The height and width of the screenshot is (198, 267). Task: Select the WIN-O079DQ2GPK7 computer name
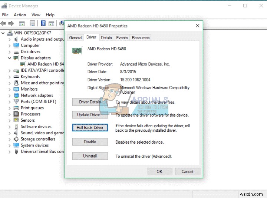[33, 33]
